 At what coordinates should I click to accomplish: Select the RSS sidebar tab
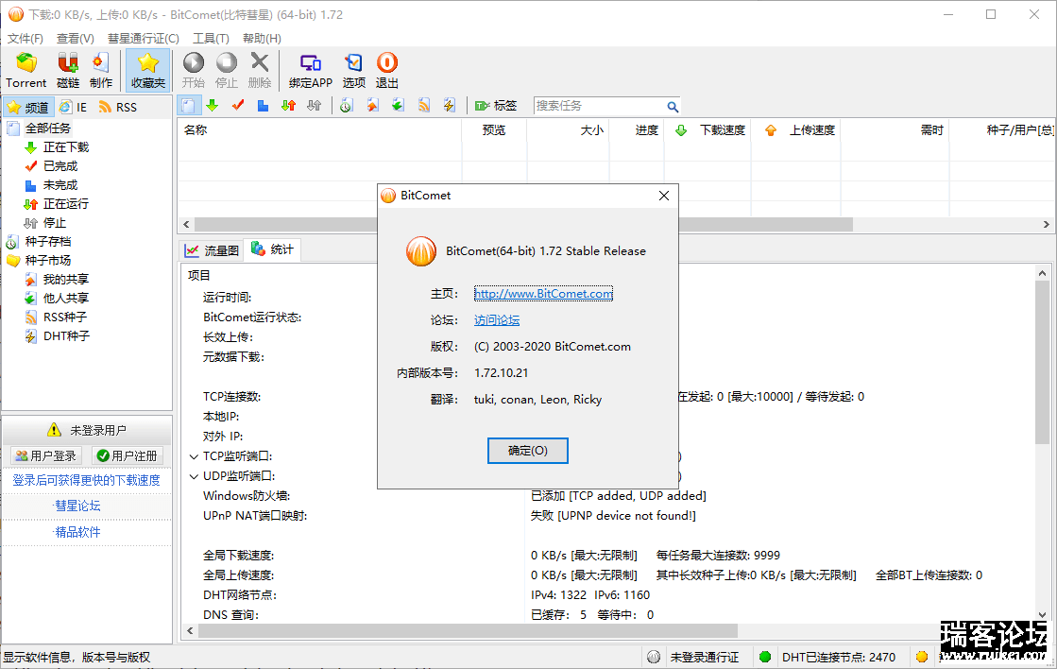click(118, 107)
